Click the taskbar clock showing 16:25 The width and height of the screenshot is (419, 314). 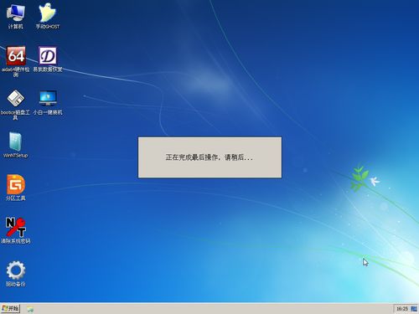(x=402, y=309)
